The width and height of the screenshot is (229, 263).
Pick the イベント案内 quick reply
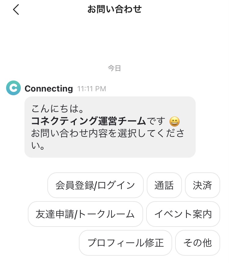[183, 214]
